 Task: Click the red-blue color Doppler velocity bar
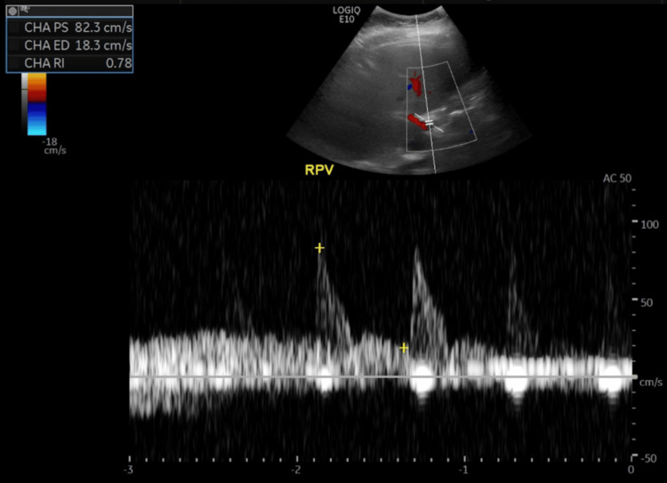pyautogui.click(x=37, y=104)
